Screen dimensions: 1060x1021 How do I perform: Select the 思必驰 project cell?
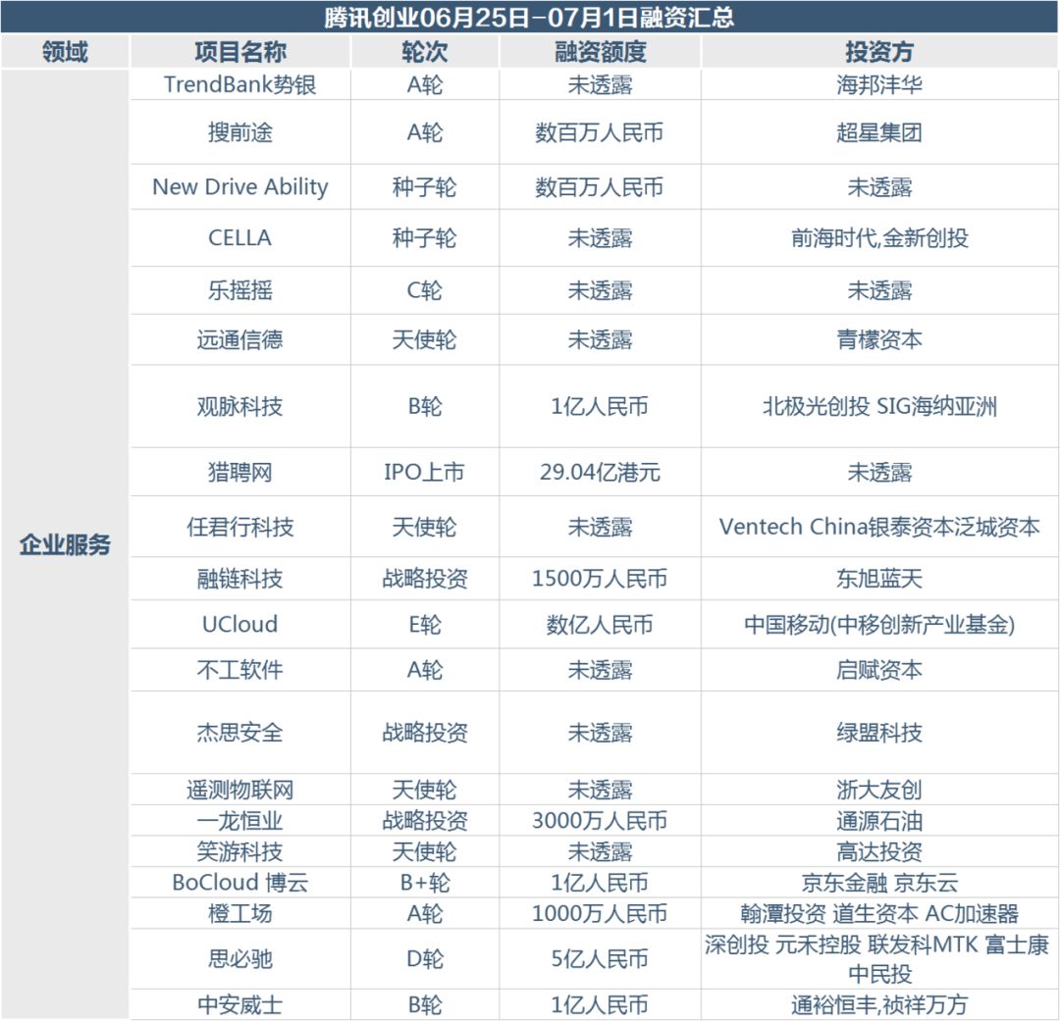240,959
